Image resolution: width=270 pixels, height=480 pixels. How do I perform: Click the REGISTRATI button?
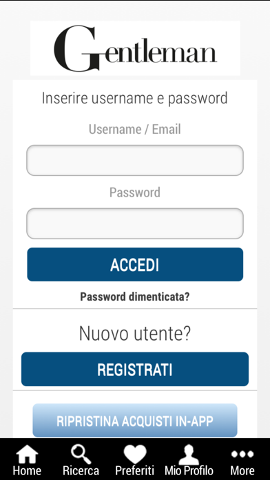(135, 369)
